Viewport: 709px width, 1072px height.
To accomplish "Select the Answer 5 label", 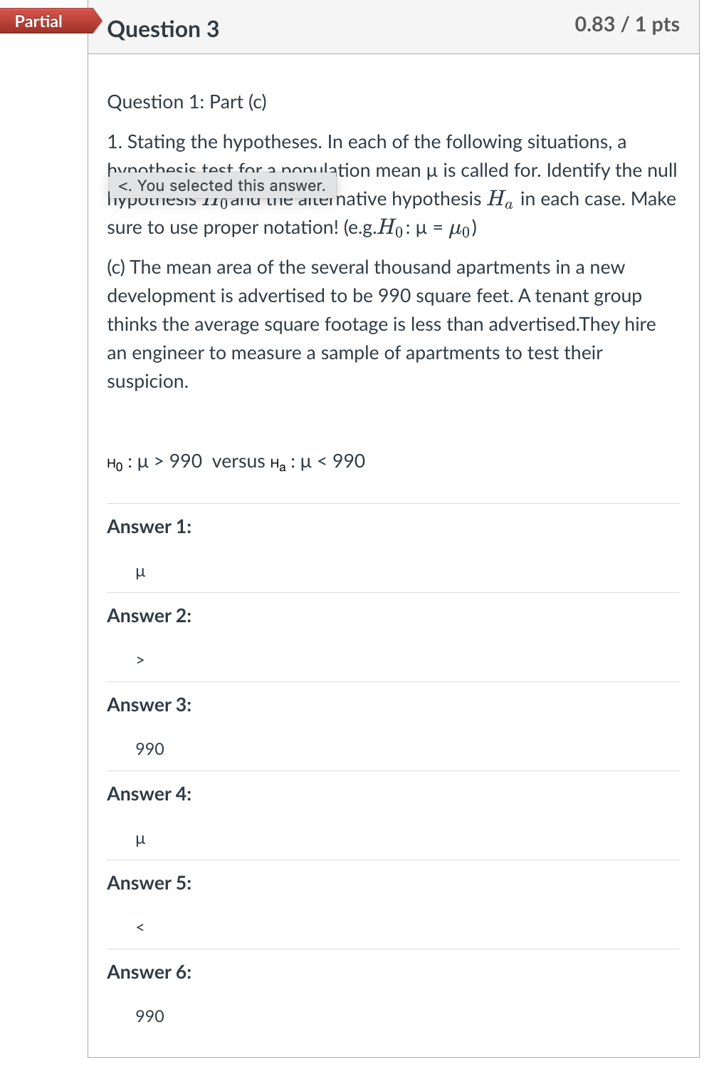I will click(x=148, y=882).
